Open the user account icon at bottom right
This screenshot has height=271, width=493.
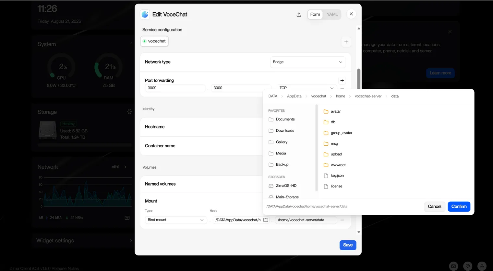482,266
